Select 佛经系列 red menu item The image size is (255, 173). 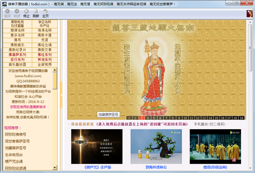[45, 55]
